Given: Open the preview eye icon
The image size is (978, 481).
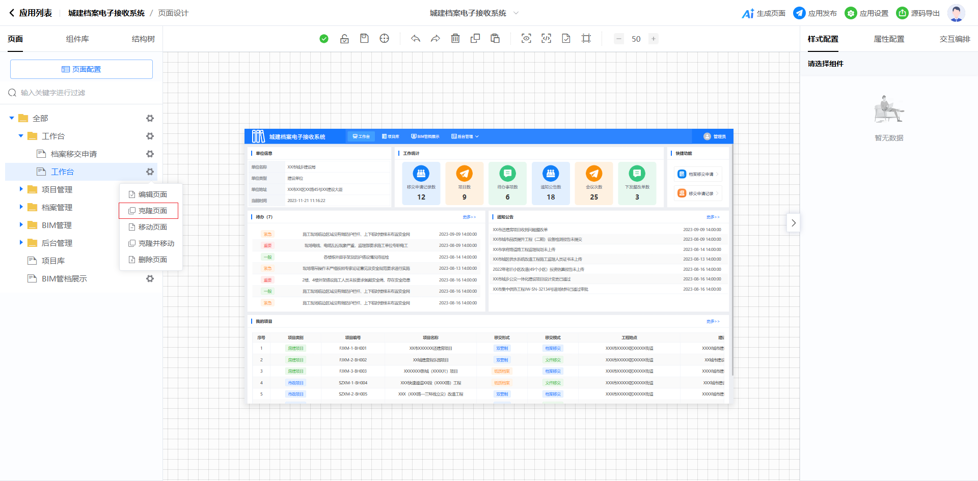Looking at the screenshot, I should tap(526, 39).
